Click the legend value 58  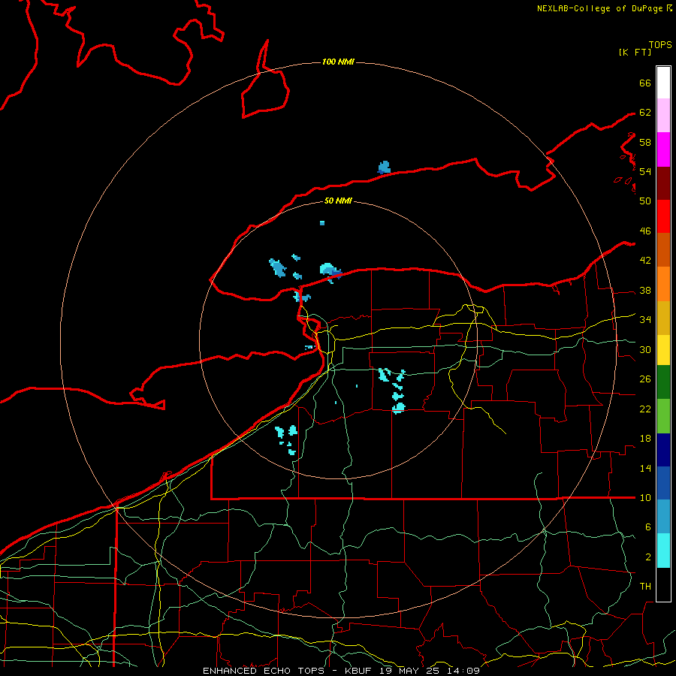click(645, 142)
